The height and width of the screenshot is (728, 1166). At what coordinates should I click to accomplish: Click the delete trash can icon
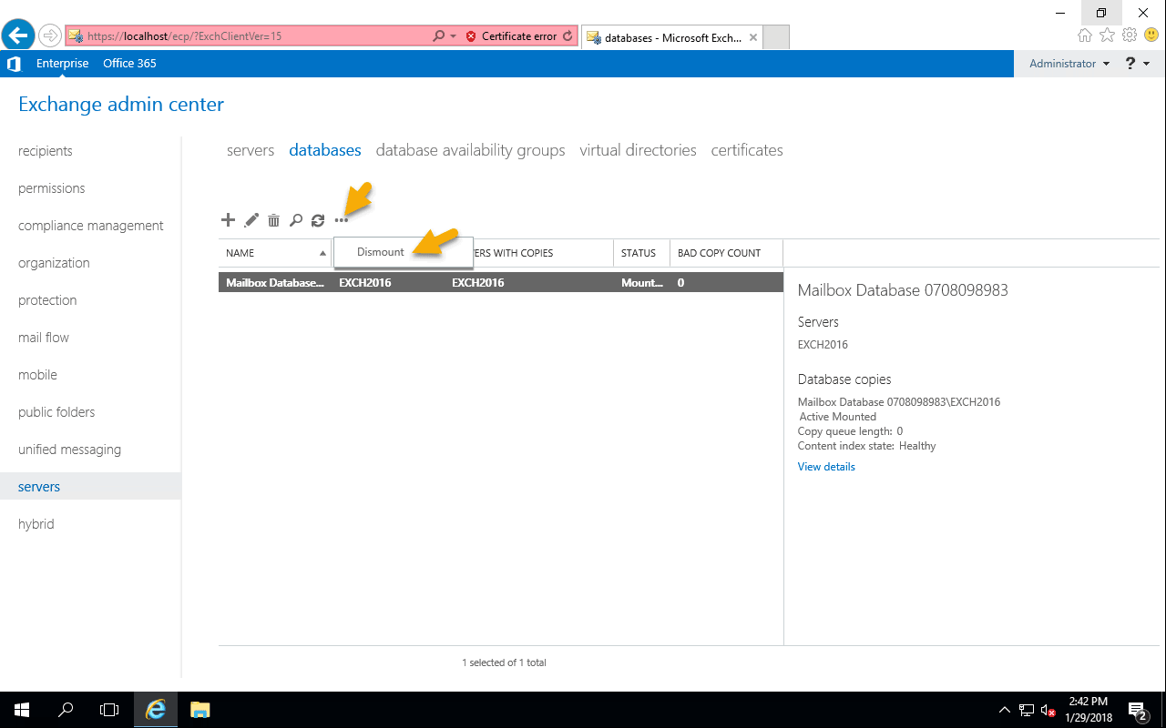pos(273,220)
